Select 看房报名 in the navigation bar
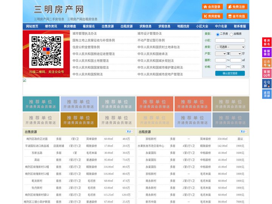Image resolution: width=272 pixels, height=204 pixels. point(89,26)
